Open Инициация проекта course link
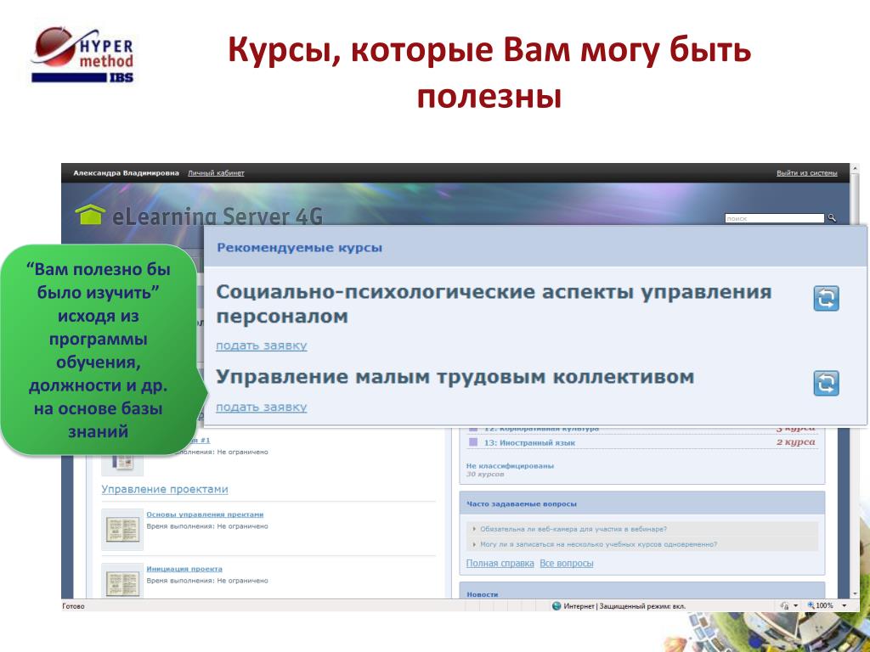This screenshot has height=652, width=870. click(x=184, y=569)
